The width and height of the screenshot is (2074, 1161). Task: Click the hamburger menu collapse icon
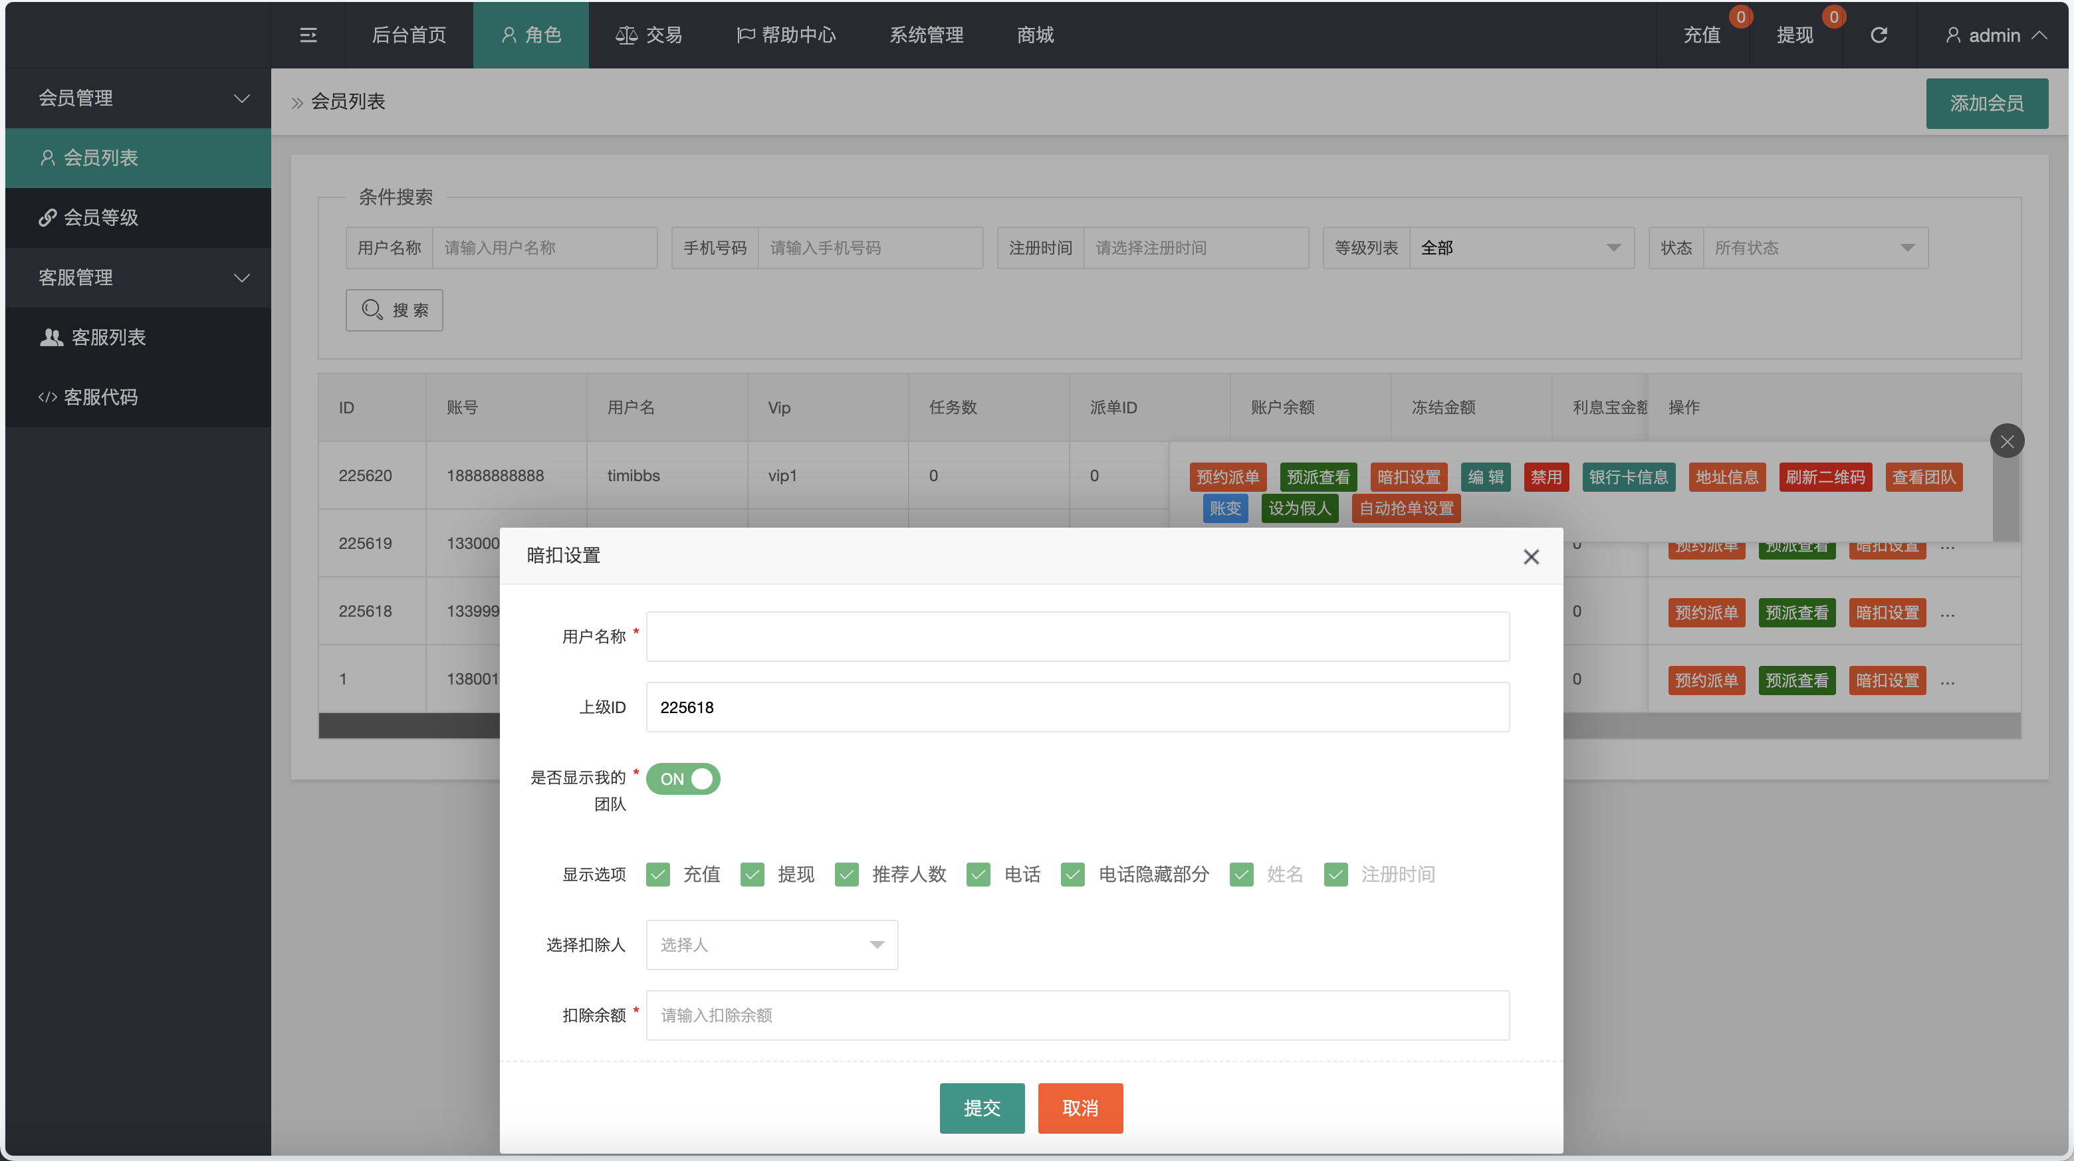click(308, 35)
